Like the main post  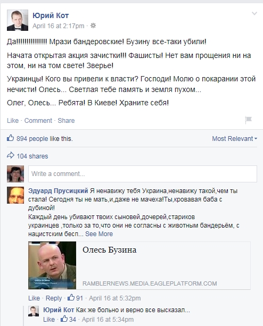13,121
